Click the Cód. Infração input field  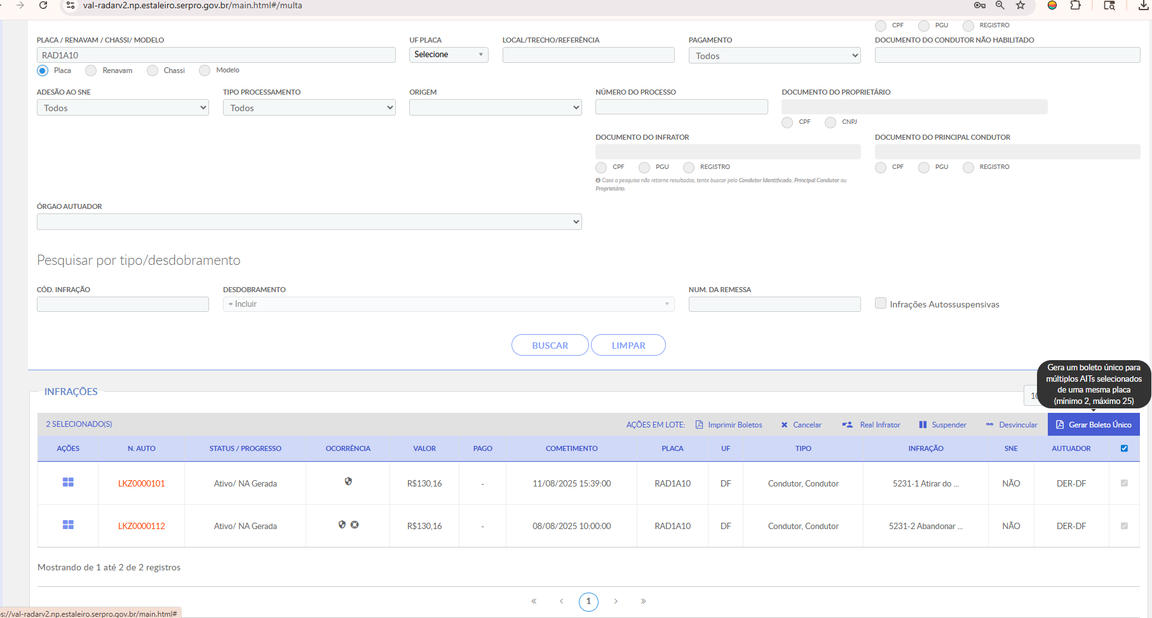pos(123,304)
